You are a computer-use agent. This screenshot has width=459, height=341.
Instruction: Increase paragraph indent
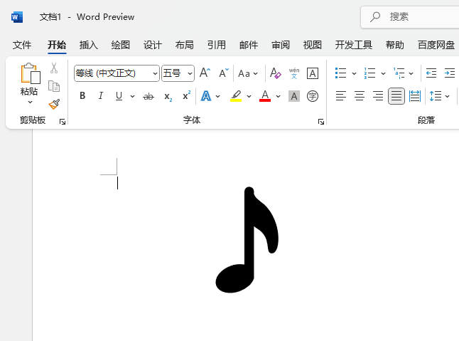[450, 73]
